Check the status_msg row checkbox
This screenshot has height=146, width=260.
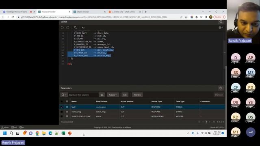click(62, 112)
